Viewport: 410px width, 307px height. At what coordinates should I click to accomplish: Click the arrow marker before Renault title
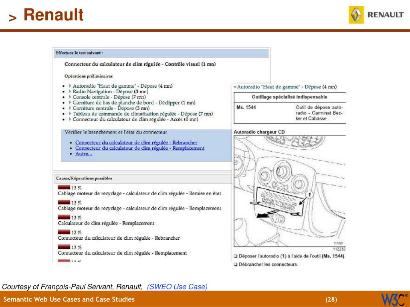tap(12, 18)
